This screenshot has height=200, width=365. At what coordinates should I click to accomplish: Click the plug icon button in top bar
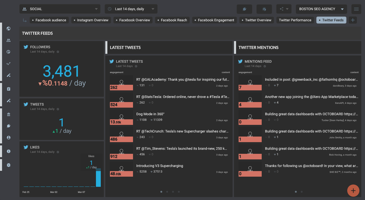pyautogui.click(x=244, y=9)
